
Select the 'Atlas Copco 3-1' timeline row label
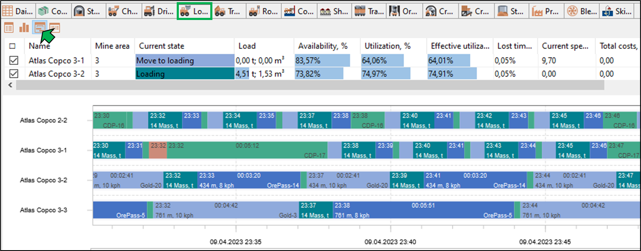[43, 150]
